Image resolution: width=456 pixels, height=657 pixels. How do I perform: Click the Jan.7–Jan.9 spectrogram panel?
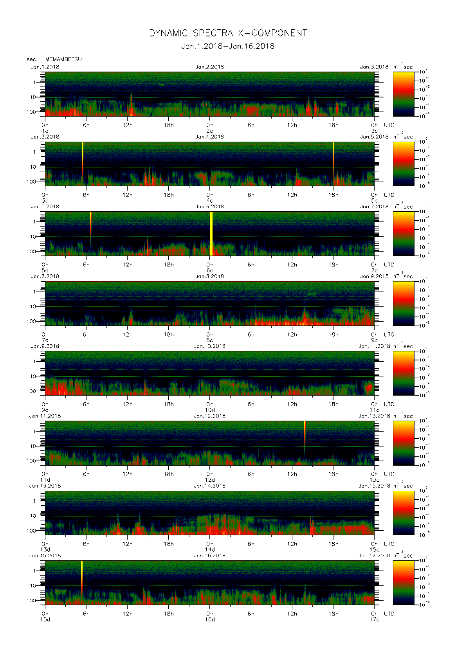tap(210, 304)
